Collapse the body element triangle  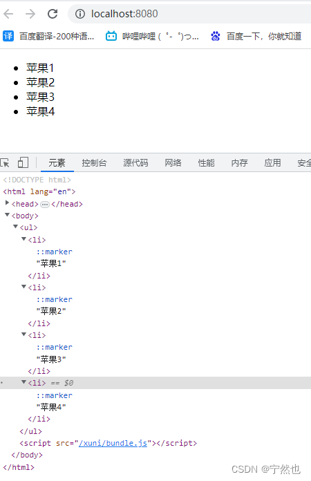pos(7,215)
